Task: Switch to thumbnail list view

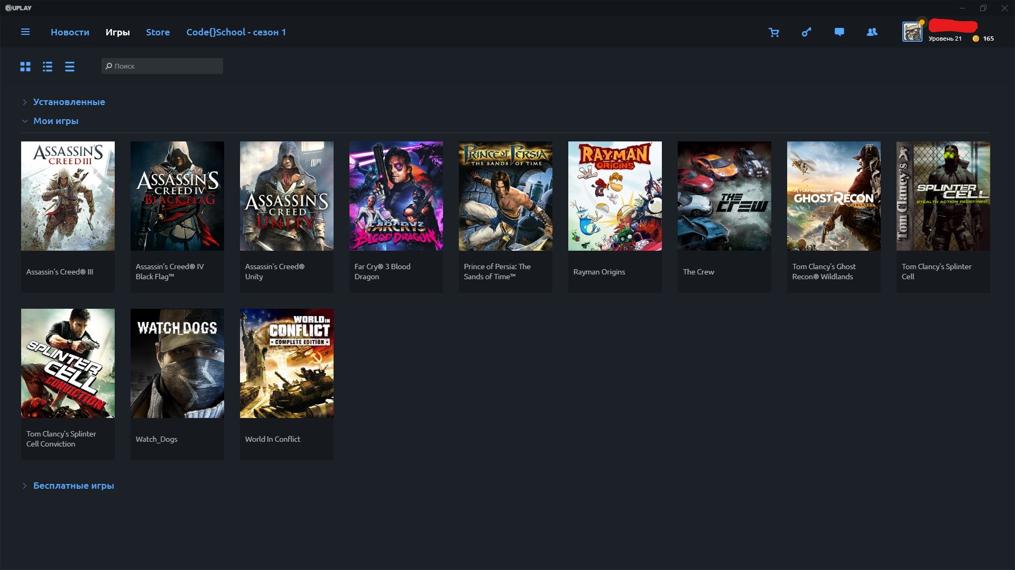Action: point(48,66)
